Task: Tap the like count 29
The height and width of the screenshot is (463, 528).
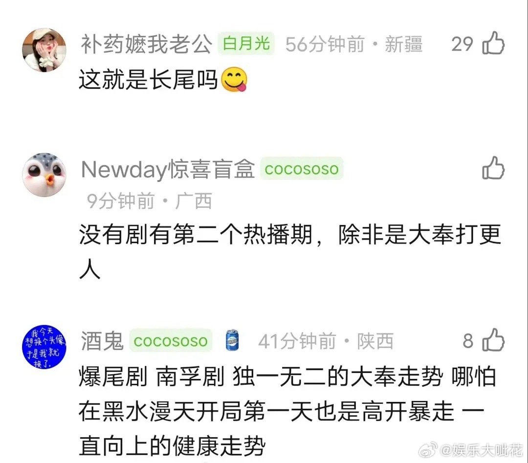Action: 462,44
